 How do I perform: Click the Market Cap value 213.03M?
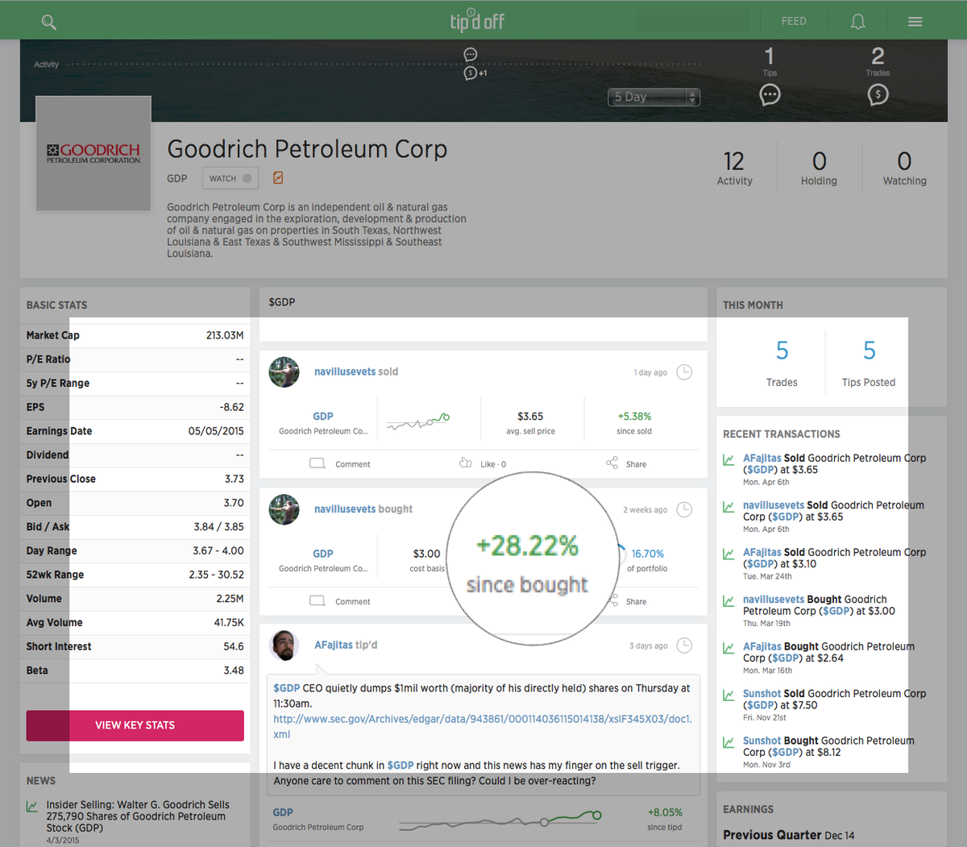click(225, 335)
